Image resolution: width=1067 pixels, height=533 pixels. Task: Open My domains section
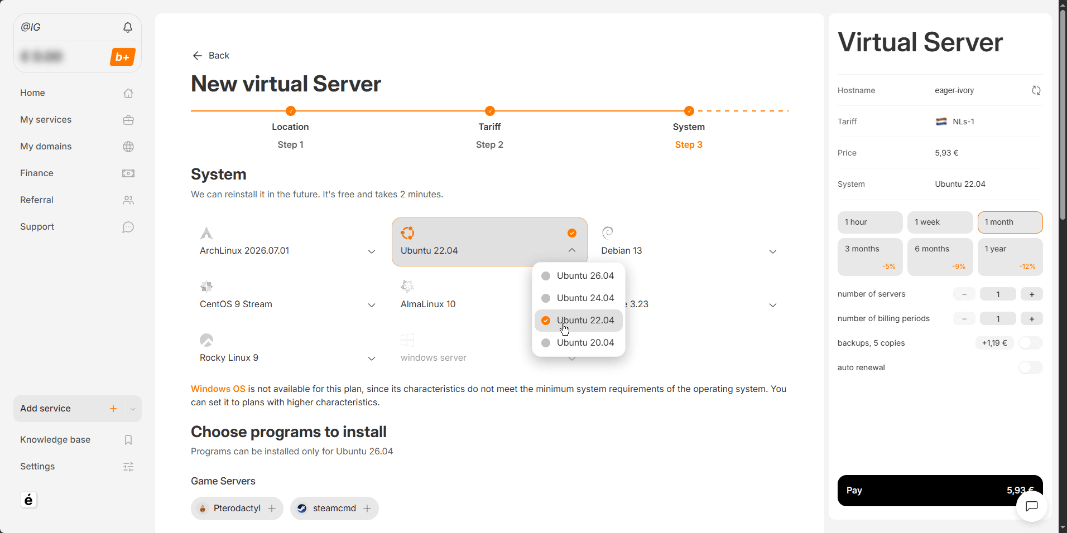77,147
